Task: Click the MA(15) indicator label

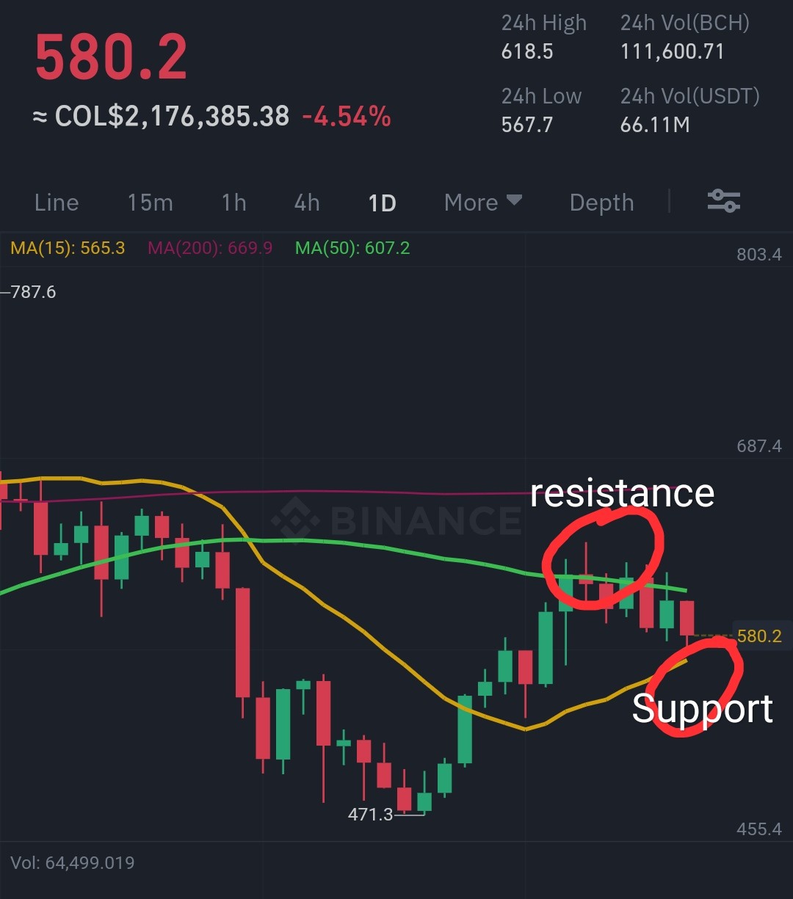Action: [x=68, y=248]
